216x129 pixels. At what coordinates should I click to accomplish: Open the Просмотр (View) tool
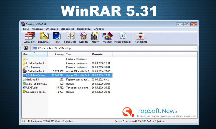pyautogui.click(x=70, y=37)
